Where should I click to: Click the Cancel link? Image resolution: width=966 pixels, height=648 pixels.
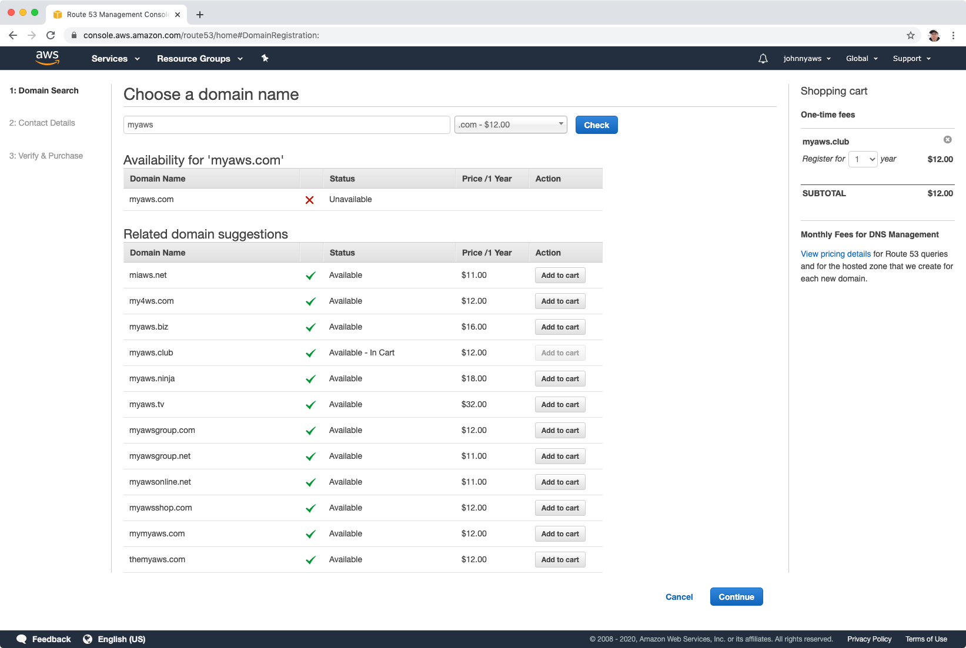pos(679,597)
